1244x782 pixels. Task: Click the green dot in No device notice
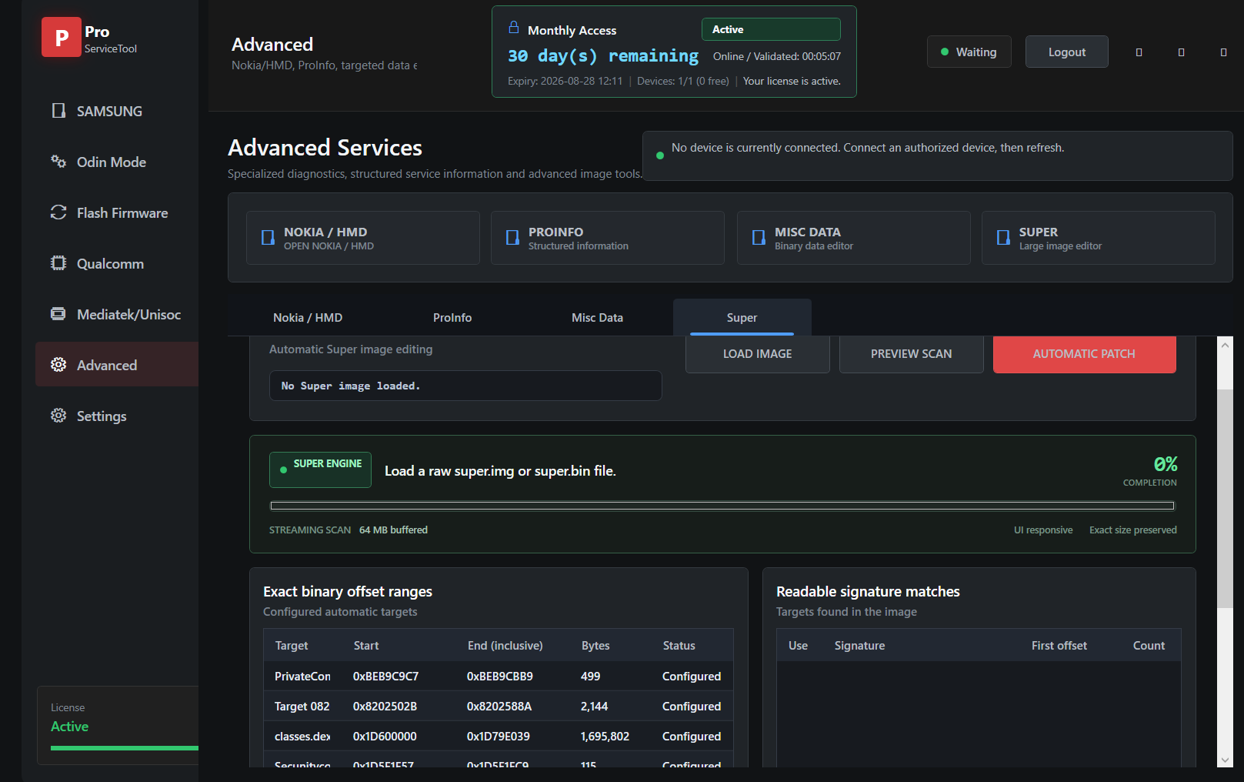click(660, 155)
